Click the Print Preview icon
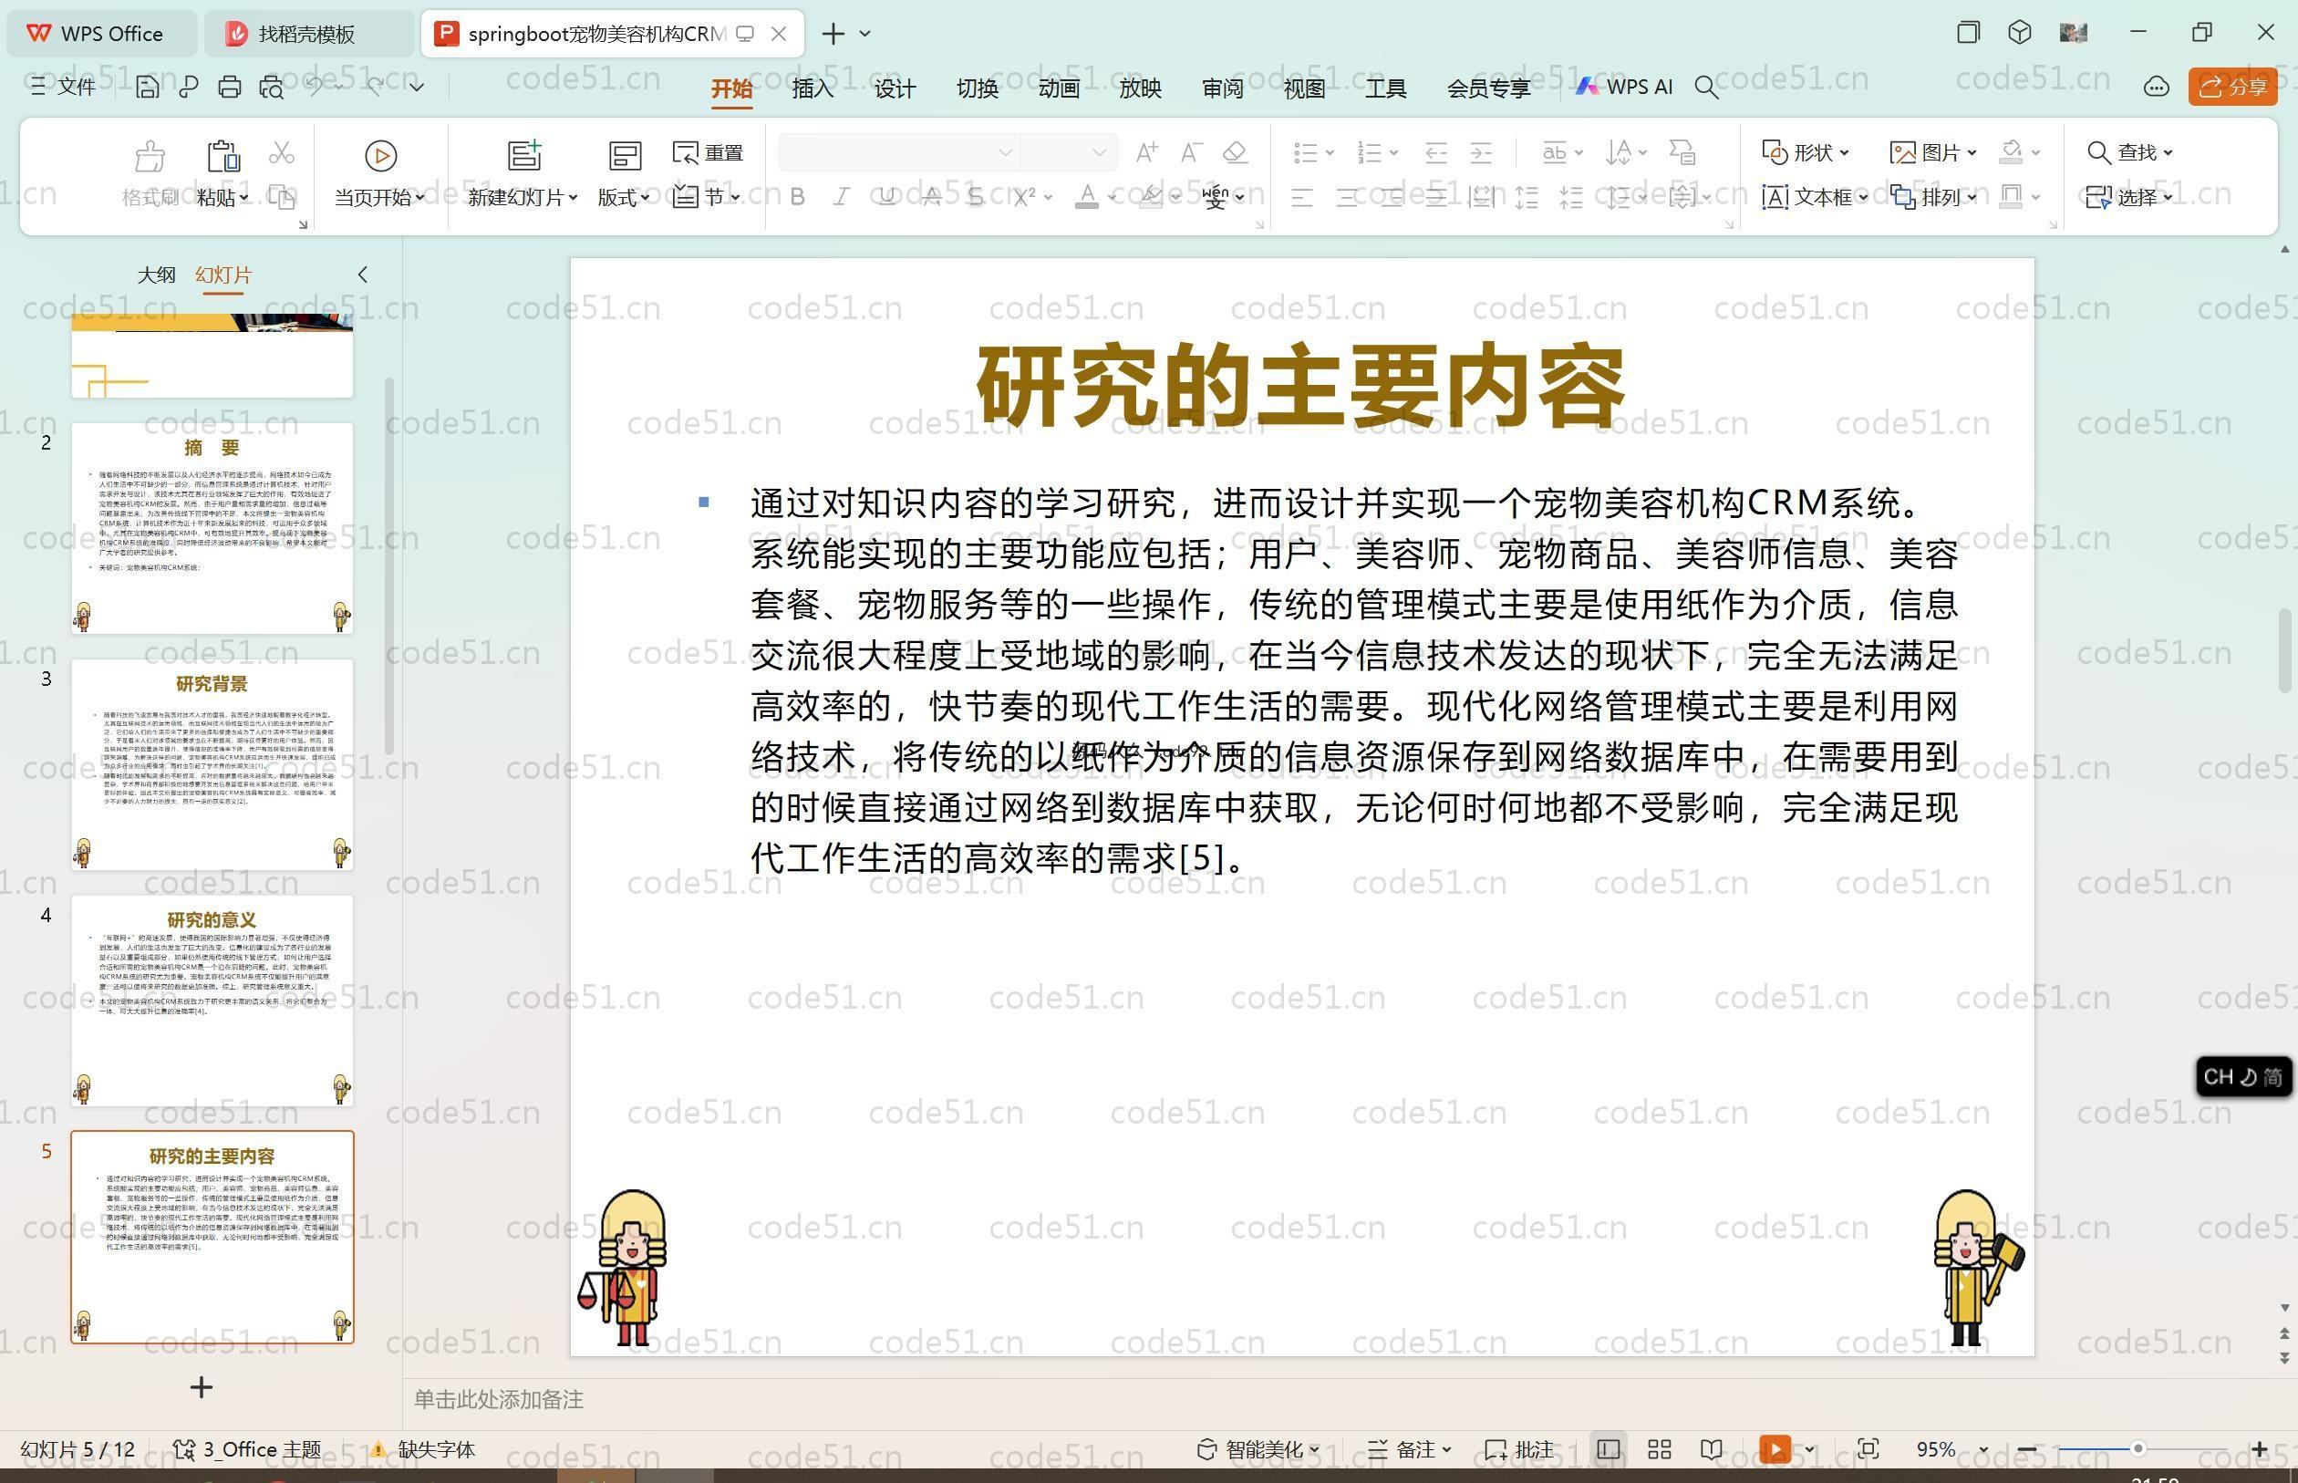 [272, 88]
